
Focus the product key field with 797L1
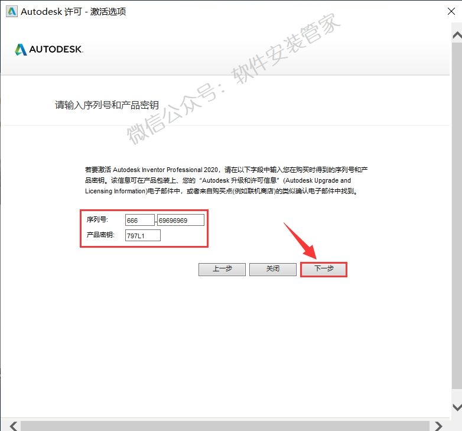tap(142, 235)
